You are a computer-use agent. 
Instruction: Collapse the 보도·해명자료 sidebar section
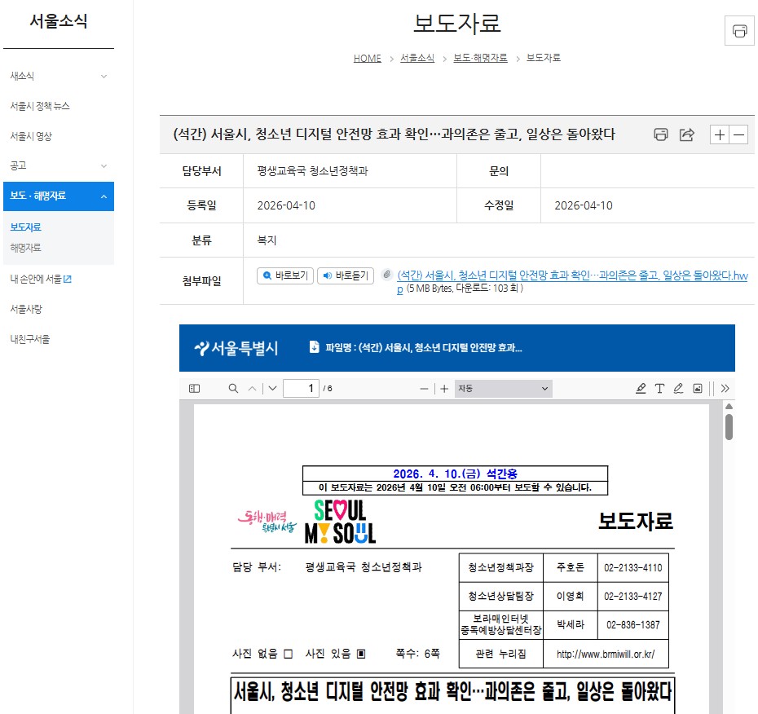tap(104, 196)
